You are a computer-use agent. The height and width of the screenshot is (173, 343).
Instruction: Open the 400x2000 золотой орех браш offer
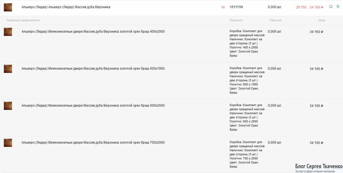(93, 32)
